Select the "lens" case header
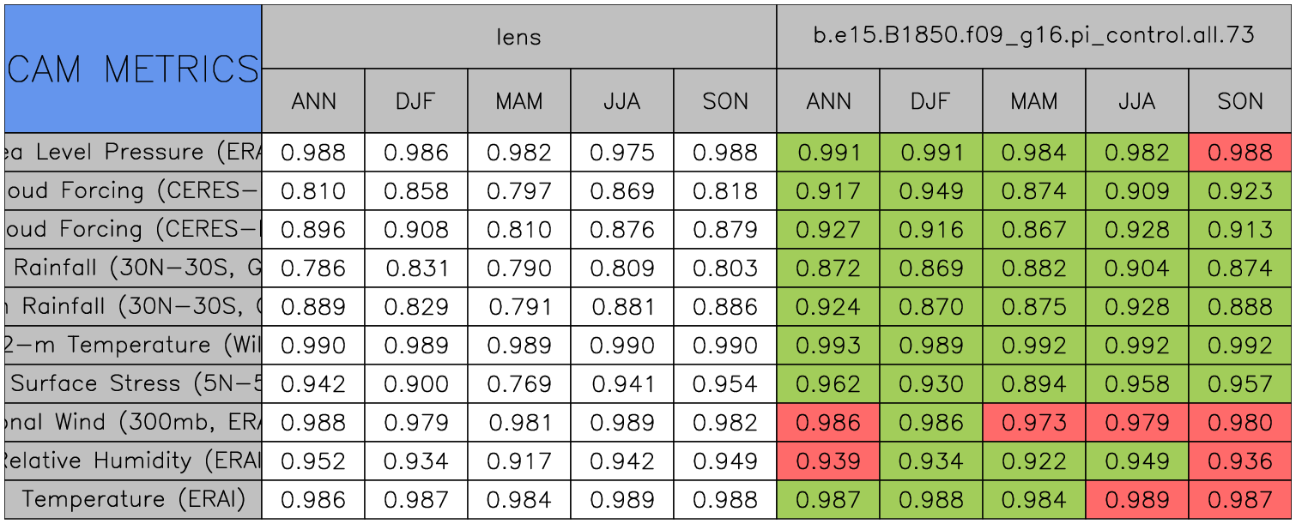The width and height of the screenshot is (1296, 524). click(519, 36)
